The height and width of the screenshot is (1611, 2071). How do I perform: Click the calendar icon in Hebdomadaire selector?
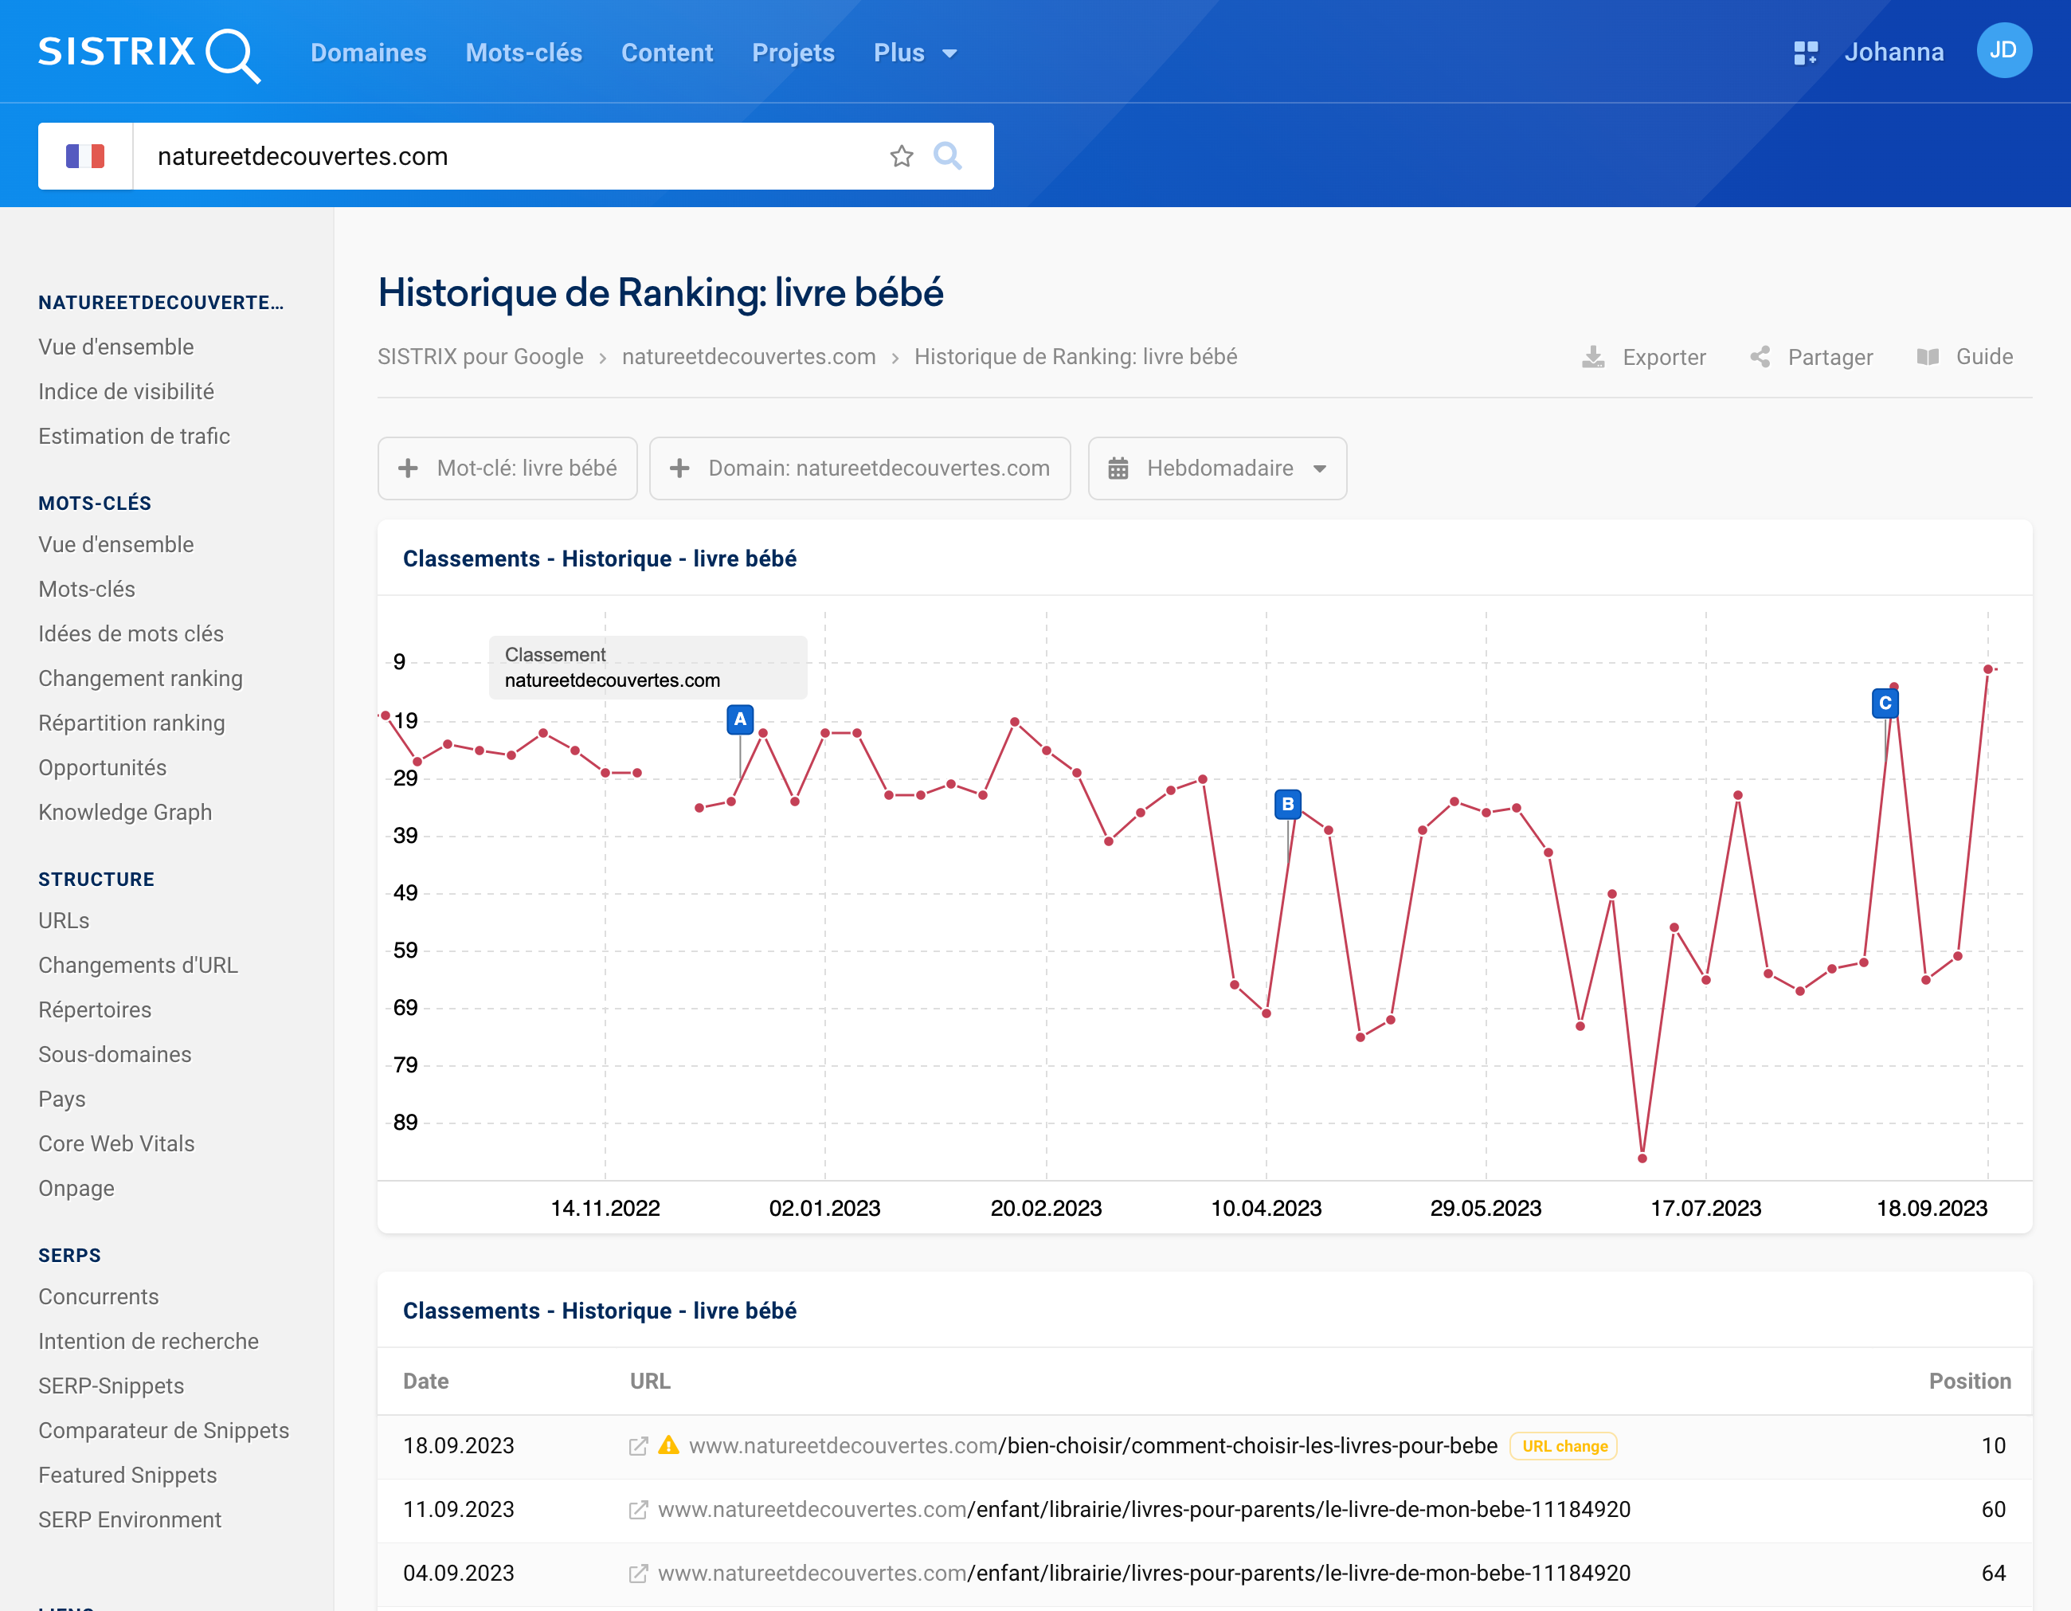tap(1118, 468)
